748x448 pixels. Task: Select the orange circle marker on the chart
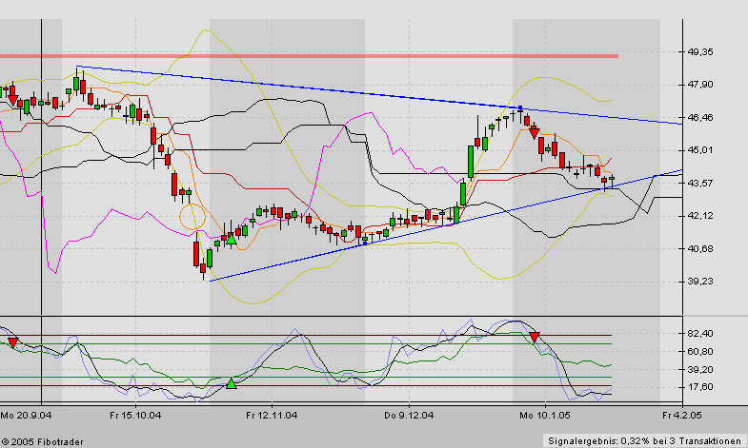[x=192, y=216]
